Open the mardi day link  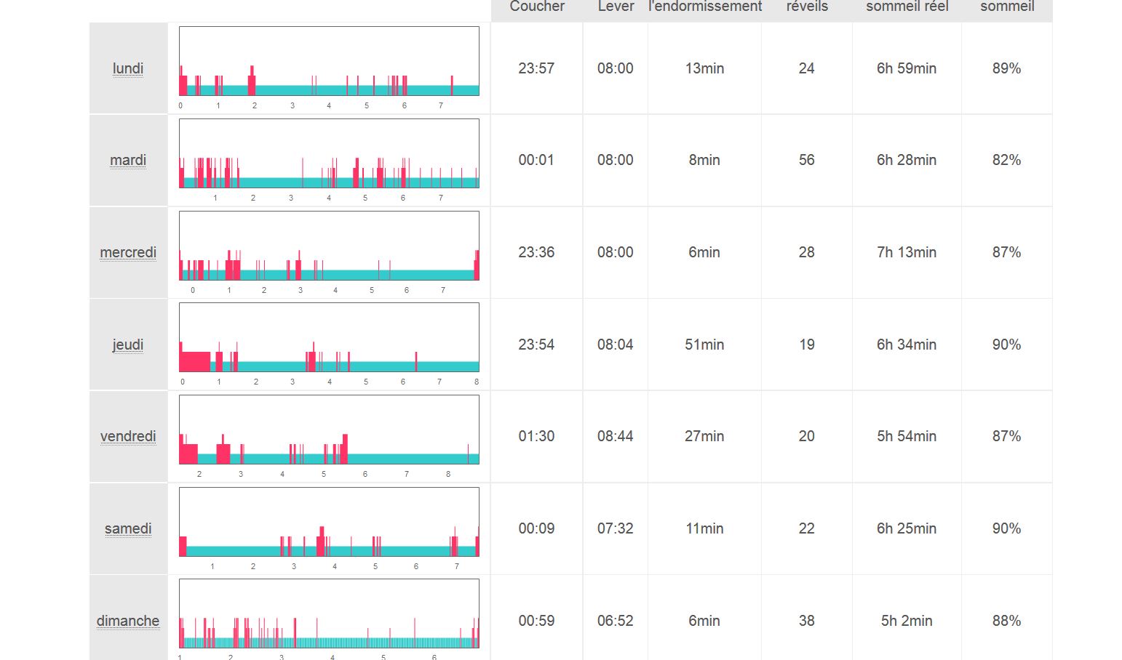click(x=128, y=160)
